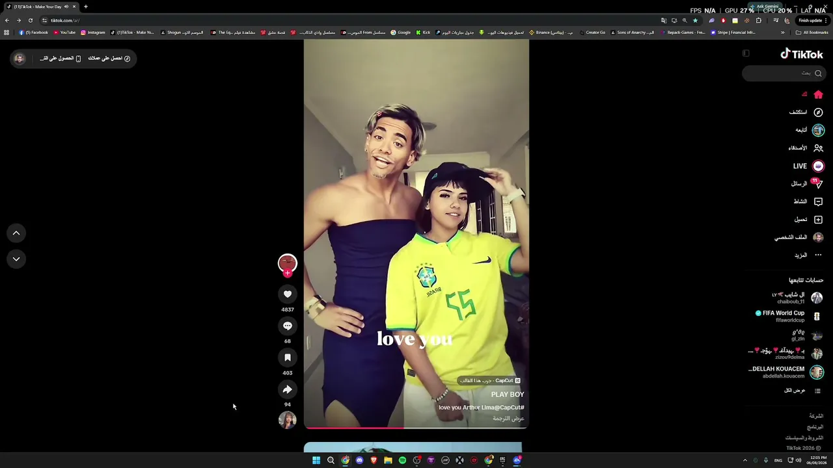Screen dimensions: 833x468
Task: Show hidden tray icons chevron
Action: pos(745,460)
